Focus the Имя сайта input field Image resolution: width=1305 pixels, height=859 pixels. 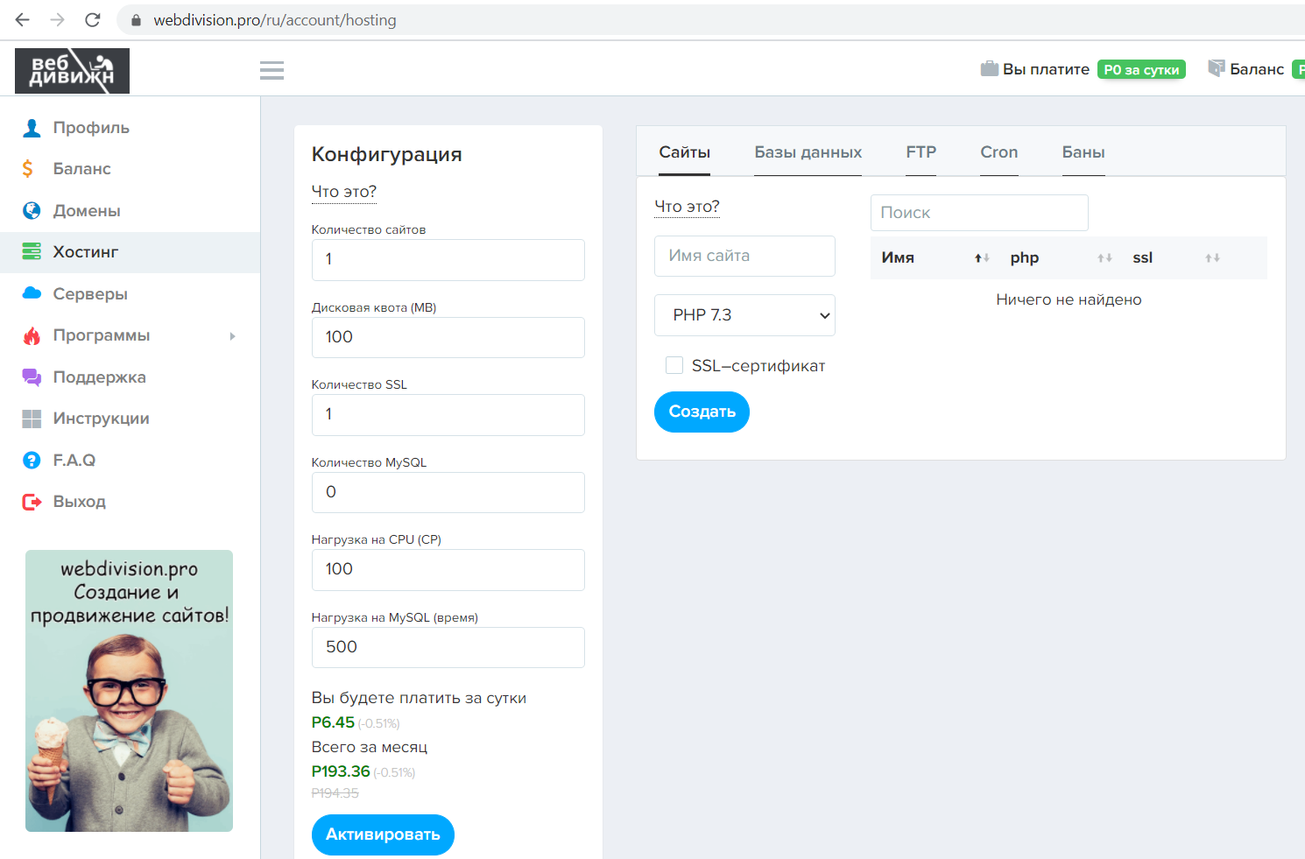click(744, 256)
